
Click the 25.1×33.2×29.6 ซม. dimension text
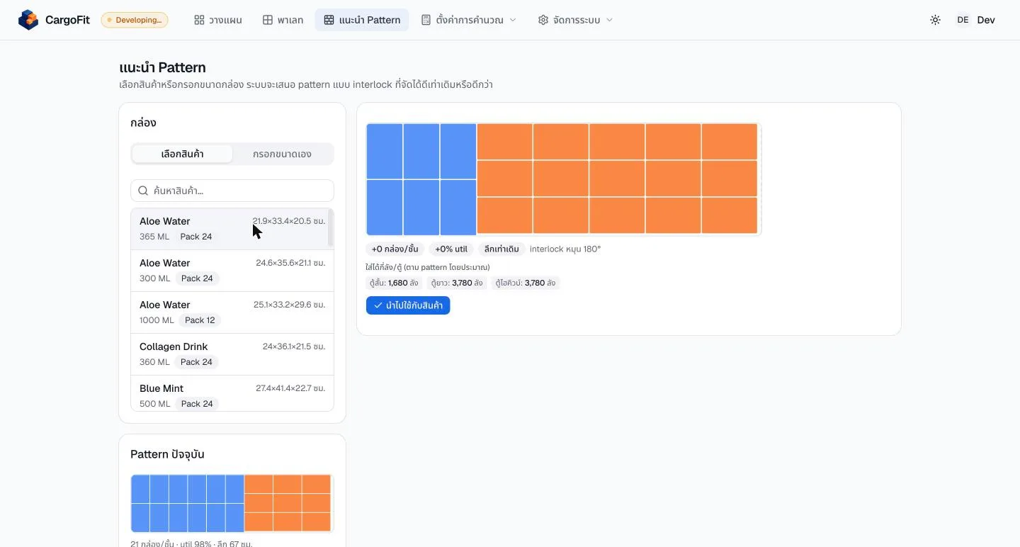tap(290, 305)
